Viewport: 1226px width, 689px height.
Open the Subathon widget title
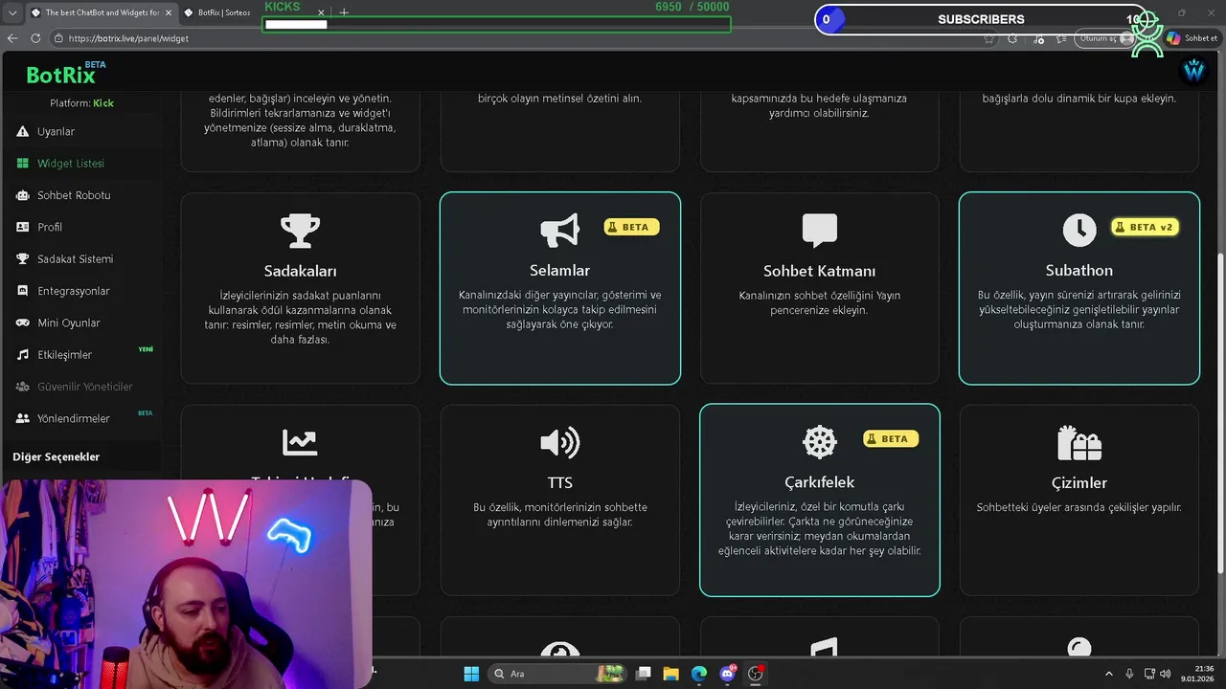pos(1079,271)
